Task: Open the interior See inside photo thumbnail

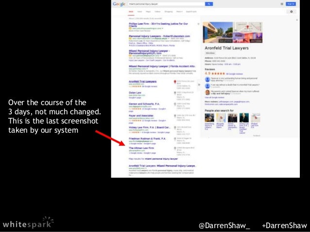Action: click(x=247, y=38)
